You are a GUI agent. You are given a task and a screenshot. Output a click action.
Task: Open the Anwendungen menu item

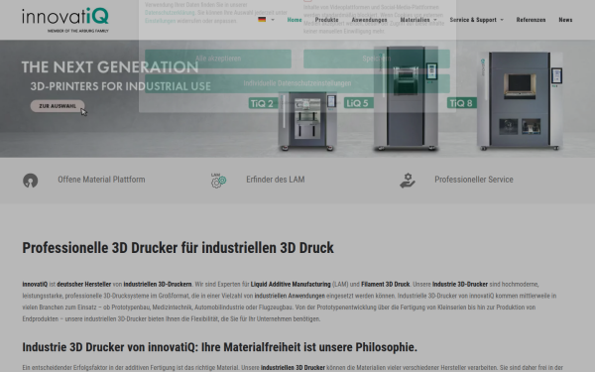click(369, 20)
